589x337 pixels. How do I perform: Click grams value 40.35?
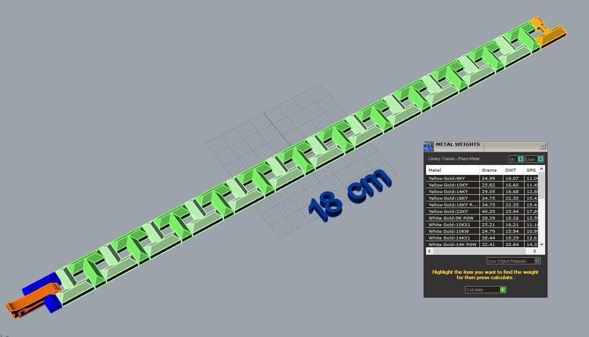click(488, 211)
